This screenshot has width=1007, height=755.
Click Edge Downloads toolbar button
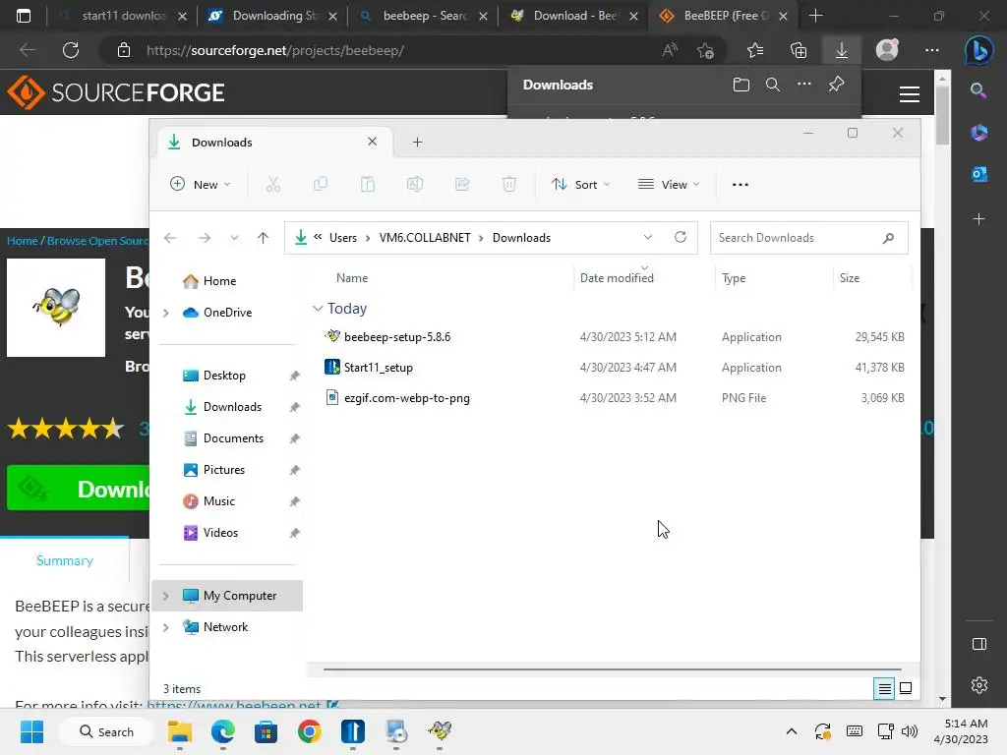coord(842,50)
